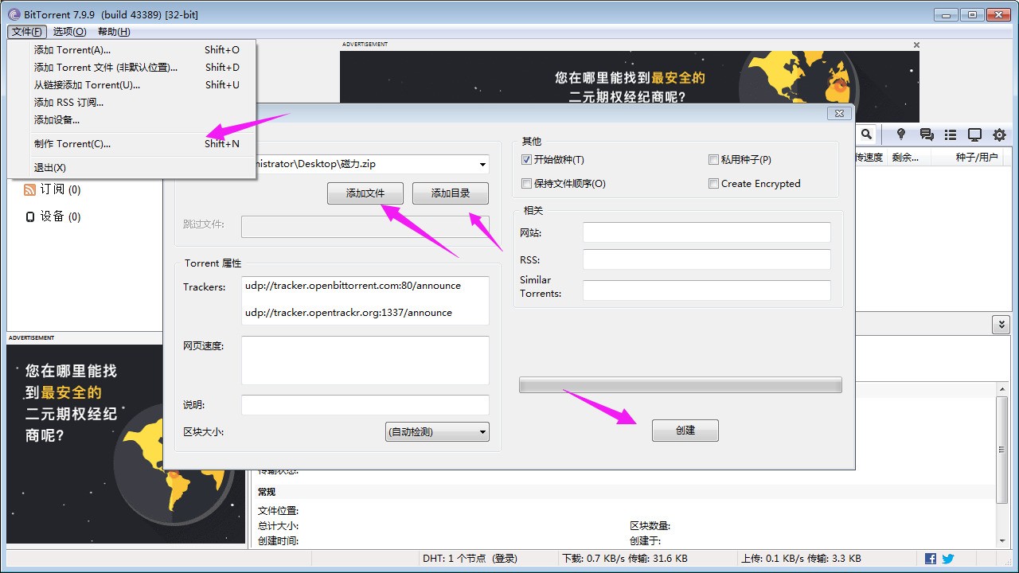Click the Twitter bird icon in status bar
Viewport: 1019px width, 573px height.
tap(948, 559)
